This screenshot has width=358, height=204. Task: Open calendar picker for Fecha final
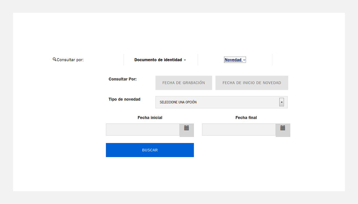click(x=283, y=130)
